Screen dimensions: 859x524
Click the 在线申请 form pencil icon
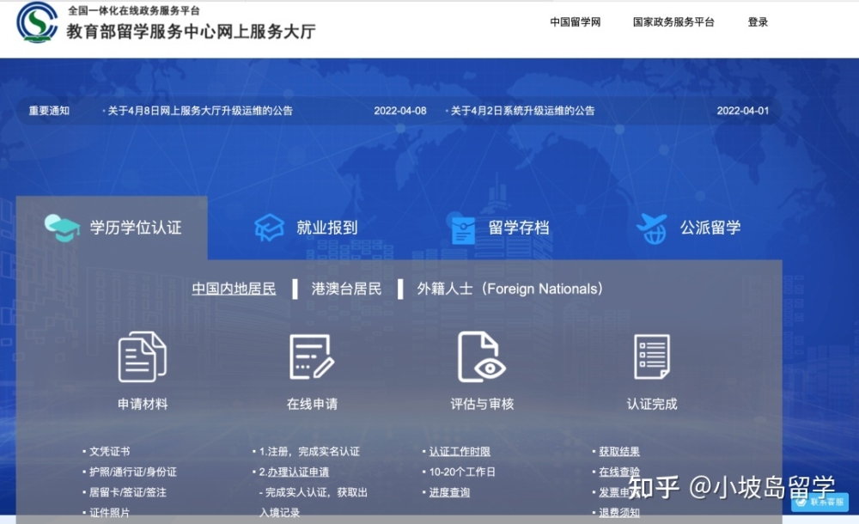pyautogui.click(x=312, y=356)
